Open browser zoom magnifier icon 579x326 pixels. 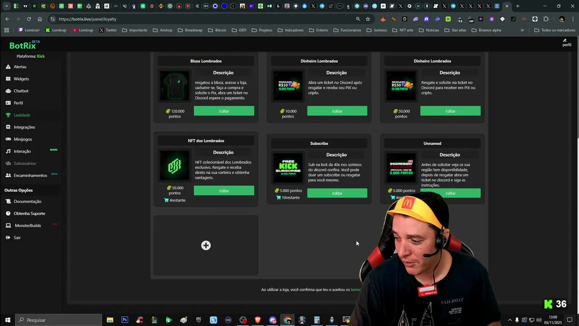(358, 19)
